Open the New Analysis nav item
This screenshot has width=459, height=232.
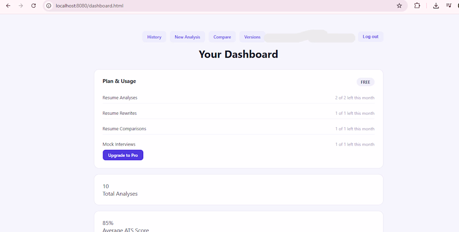coord(187,37)
